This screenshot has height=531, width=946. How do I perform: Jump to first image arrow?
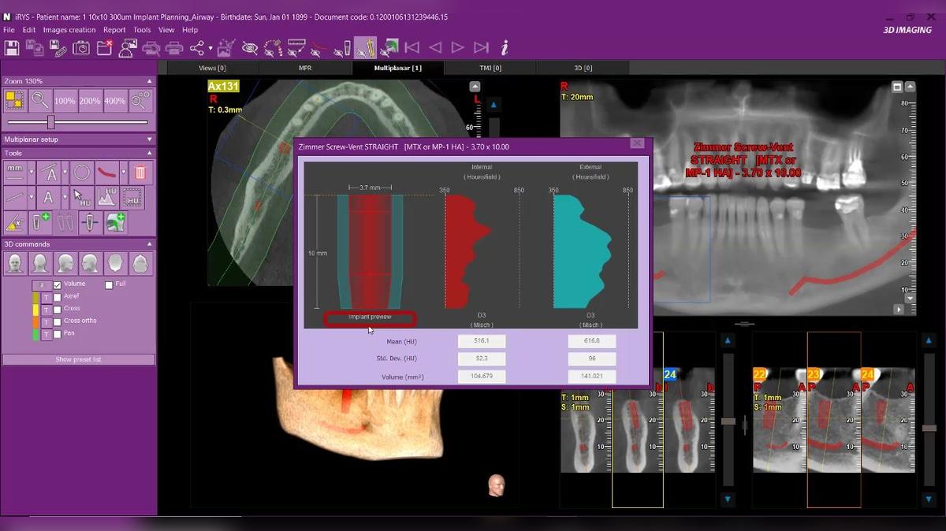point(412,48)
